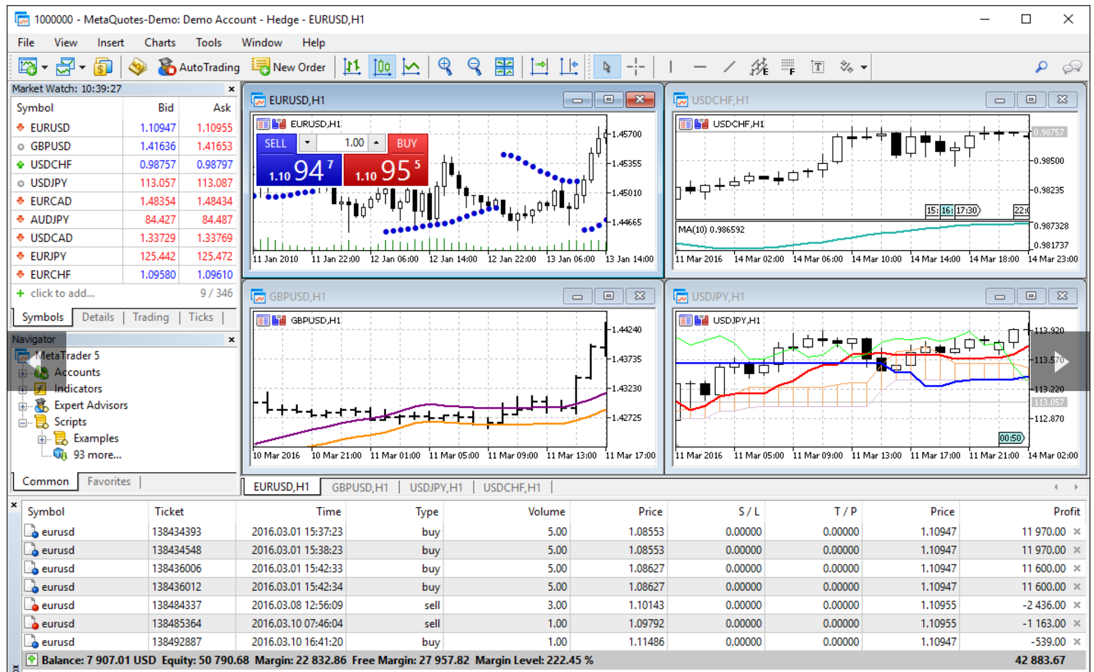Draw a horizontal line on the chart

point(700,67)
